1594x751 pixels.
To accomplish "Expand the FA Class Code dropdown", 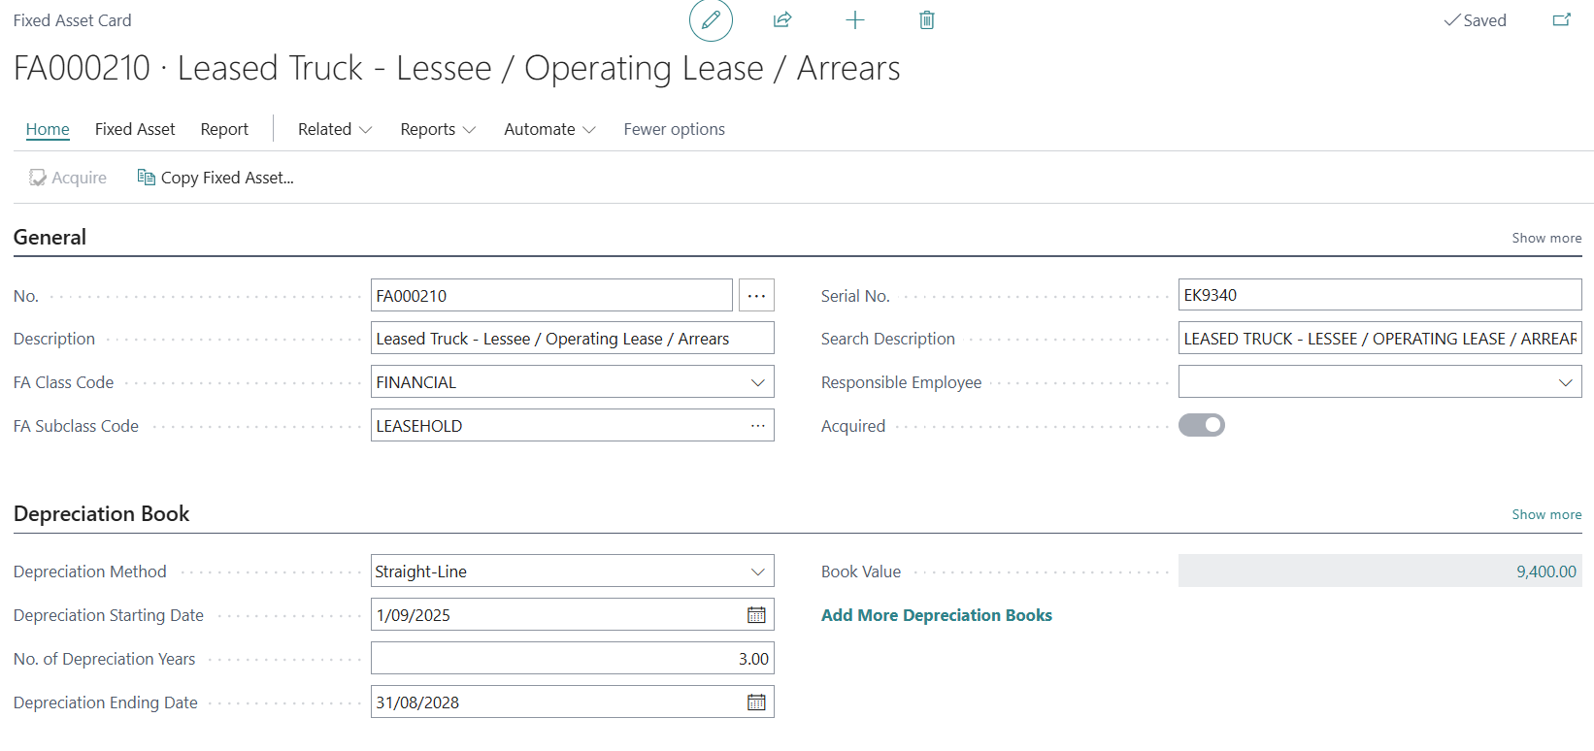I will 757,382.
